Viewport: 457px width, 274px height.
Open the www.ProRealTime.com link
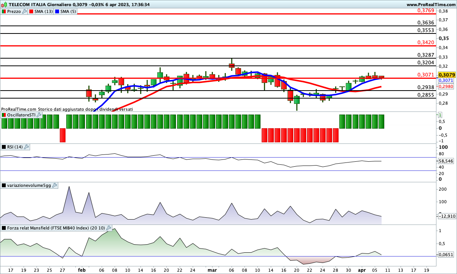(x=431, y=5)
